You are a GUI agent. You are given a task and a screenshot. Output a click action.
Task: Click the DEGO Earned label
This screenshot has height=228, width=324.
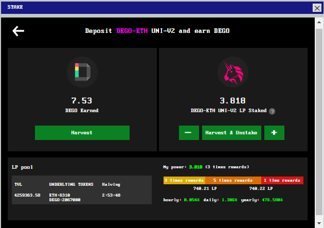[82, 111]
